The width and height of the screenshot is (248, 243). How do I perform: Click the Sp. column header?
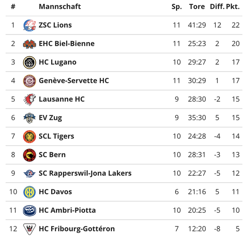(177, 7)
